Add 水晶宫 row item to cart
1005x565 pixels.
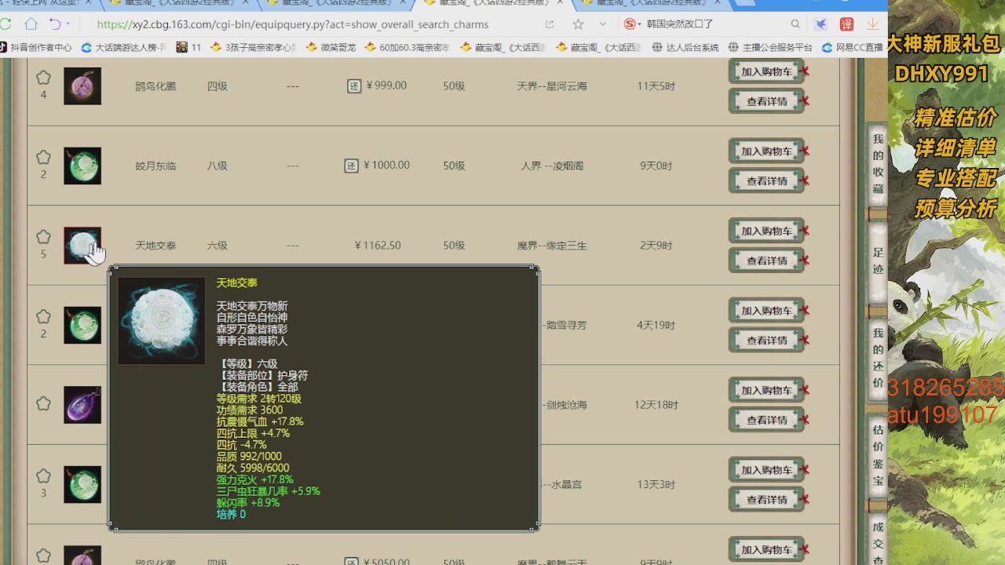(x=767, y=470)
